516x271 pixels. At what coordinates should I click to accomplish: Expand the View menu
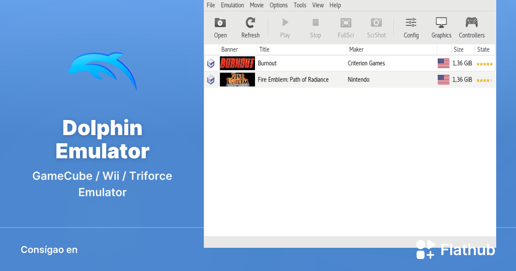318,5
